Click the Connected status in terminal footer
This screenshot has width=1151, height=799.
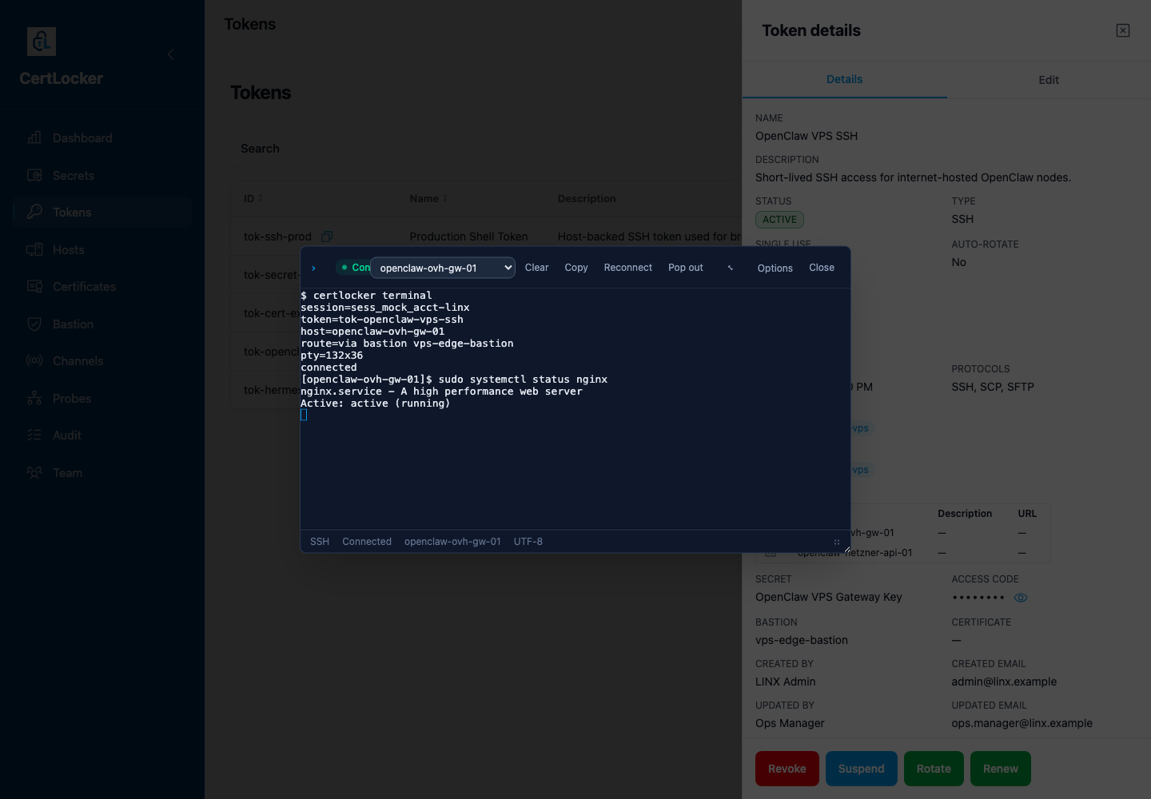tap(367, 542)
